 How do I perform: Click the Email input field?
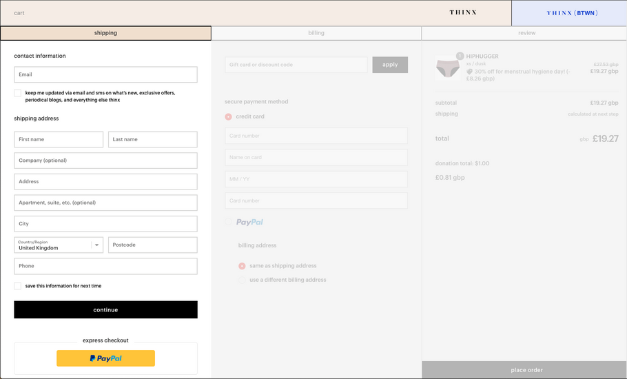pos(105,74)
